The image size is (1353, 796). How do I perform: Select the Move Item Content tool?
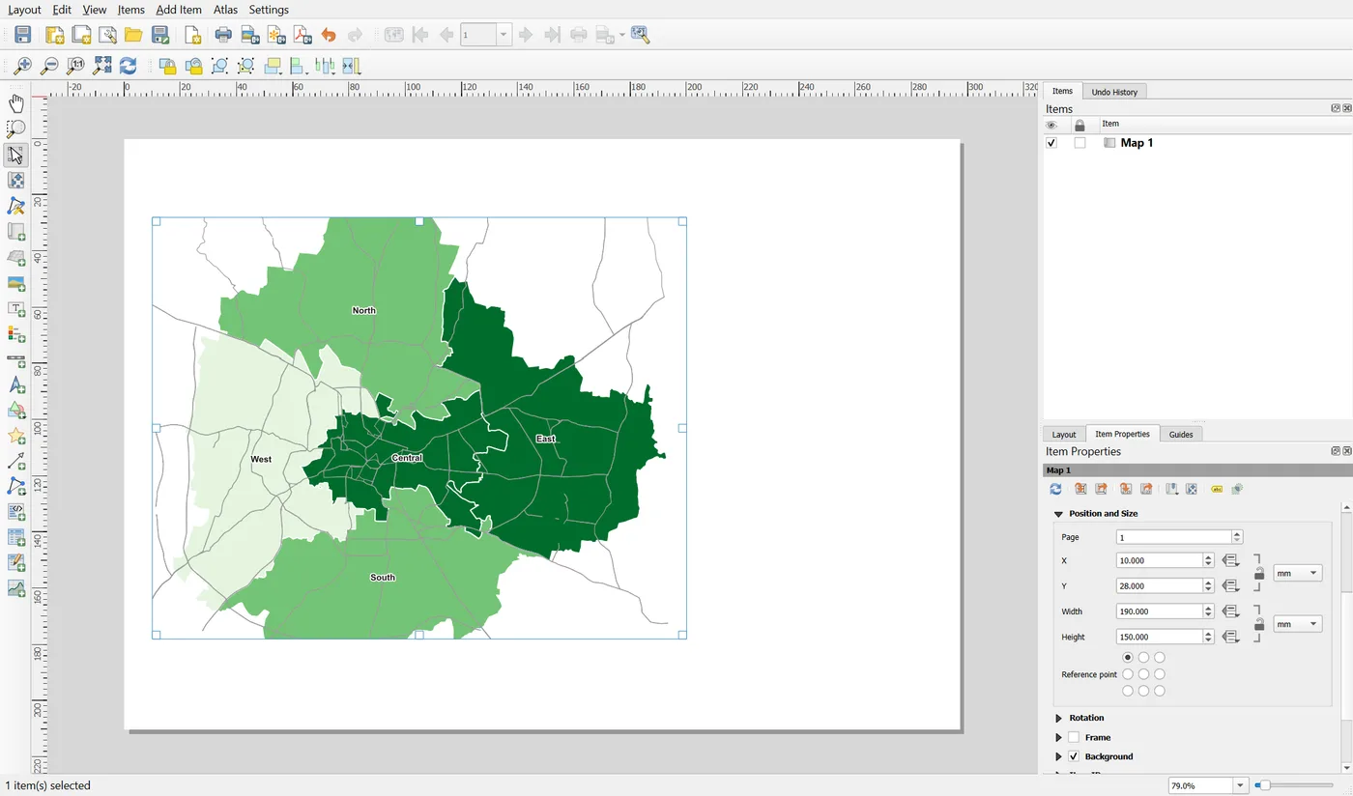pyautogui.click(x=16, y=181)
